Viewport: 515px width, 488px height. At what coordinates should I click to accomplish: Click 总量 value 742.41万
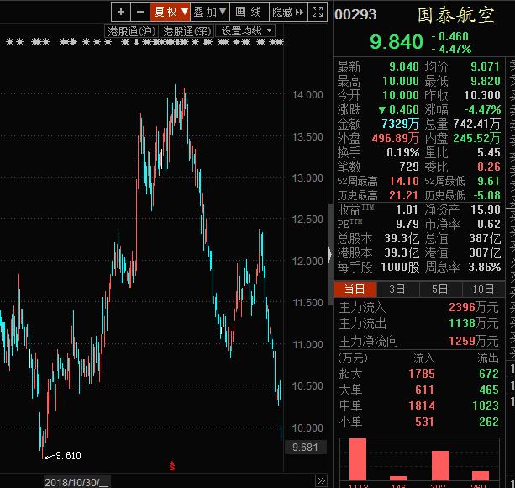(x=477, y=124)
